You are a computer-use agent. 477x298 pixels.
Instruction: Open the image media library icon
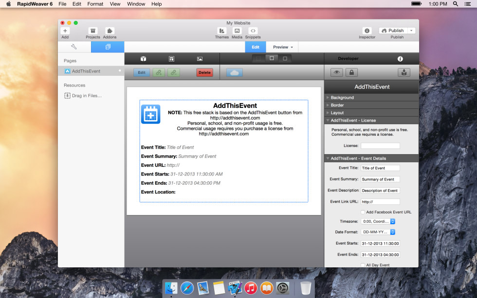pos(200,59)
